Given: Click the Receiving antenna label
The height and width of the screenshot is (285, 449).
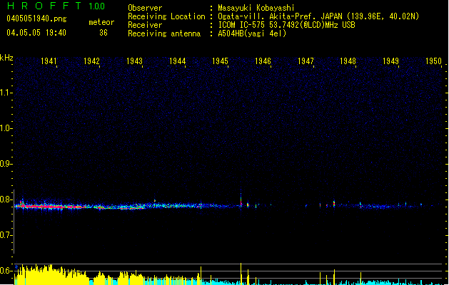Looking at the screenshot, I should (164, 33).
